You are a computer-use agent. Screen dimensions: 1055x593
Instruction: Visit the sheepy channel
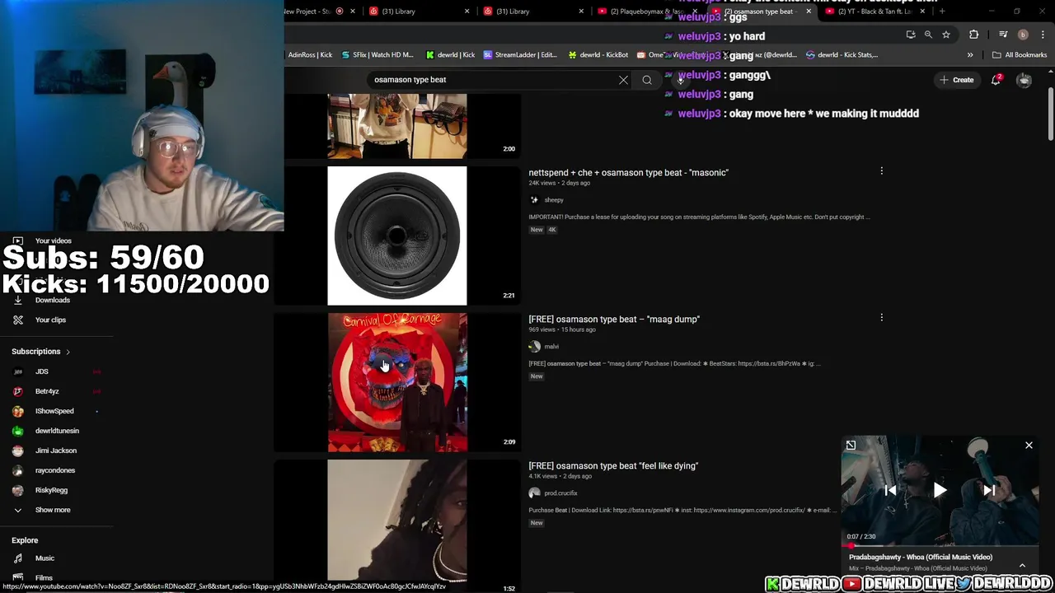(554, 200)
